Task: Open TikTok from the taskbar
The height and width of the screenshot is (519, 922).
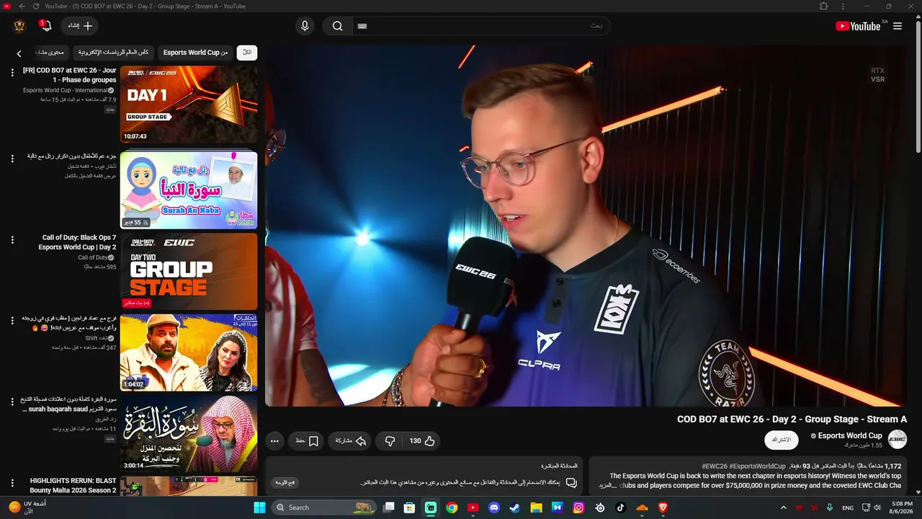Action: point(621,507)
